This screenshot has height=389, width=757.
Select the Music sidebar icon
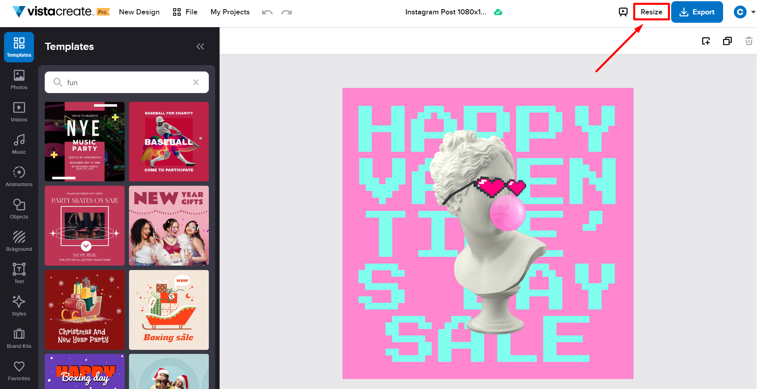pos(19,144)
